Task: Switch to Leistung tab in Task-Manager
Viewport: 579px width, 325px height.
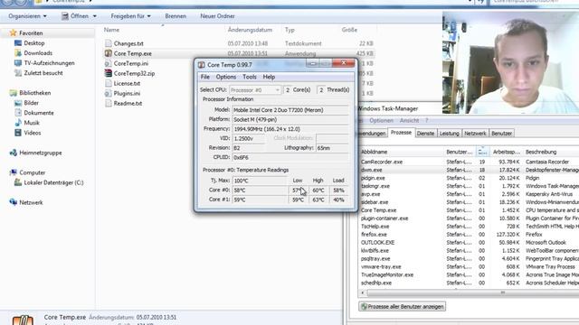Action: [x=449, y=134]
